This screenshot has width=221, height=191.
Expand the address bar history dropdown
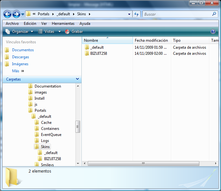click(129, 14)
